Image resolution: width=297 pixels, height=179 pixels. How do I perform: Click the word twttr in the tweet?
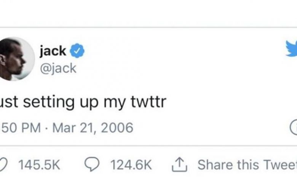pos(148,102)
